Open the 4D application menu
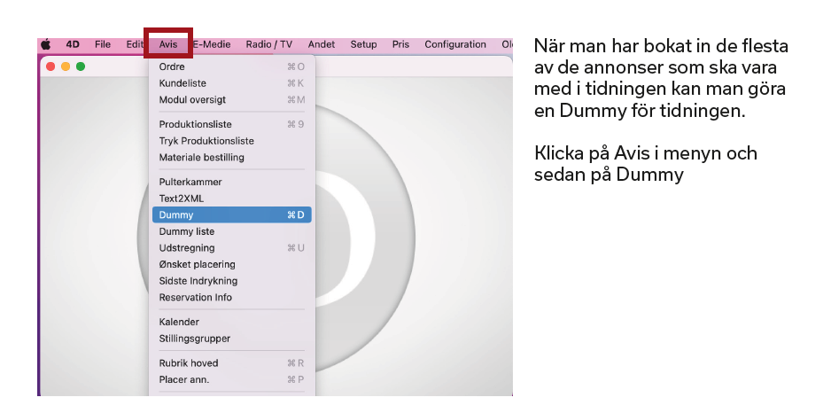This screenshot has height=413, width=831. [73, 44]
